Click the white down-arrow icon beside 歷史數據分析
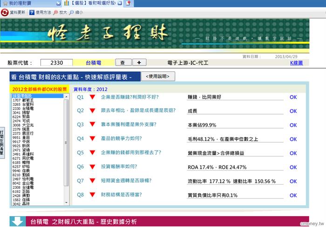The width and height of the screenshot is (326, 227). (x=18, y=221)
